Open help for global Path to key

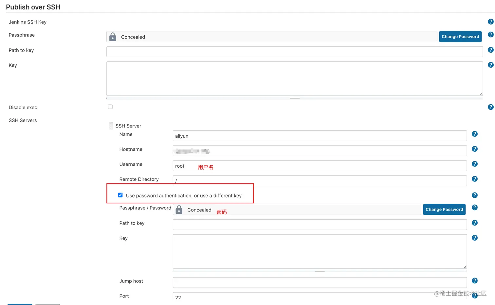[490, 50]
